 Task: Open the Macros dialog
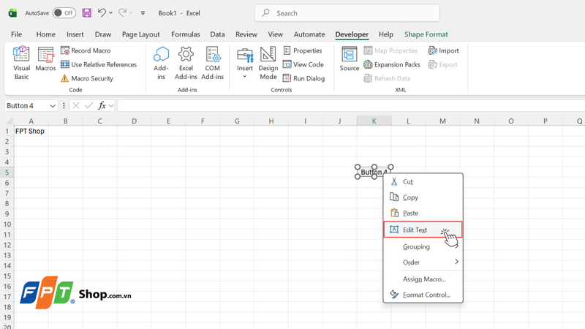click(x=45, y=59)
